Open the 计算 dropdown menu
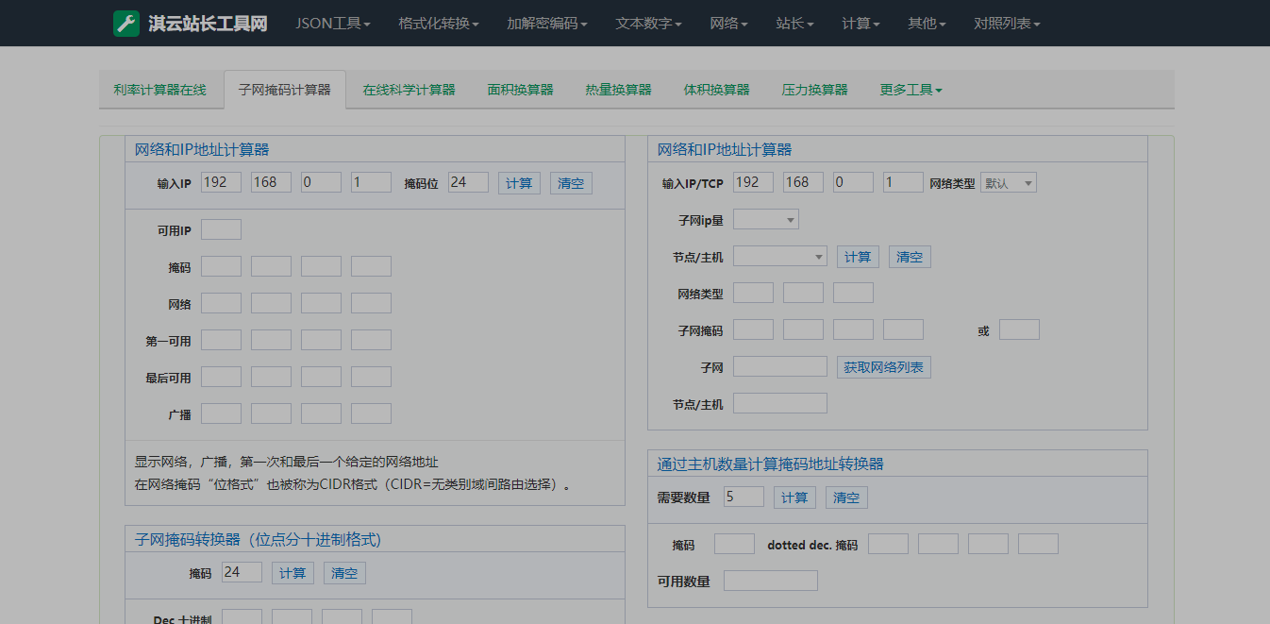 [861, 24]
